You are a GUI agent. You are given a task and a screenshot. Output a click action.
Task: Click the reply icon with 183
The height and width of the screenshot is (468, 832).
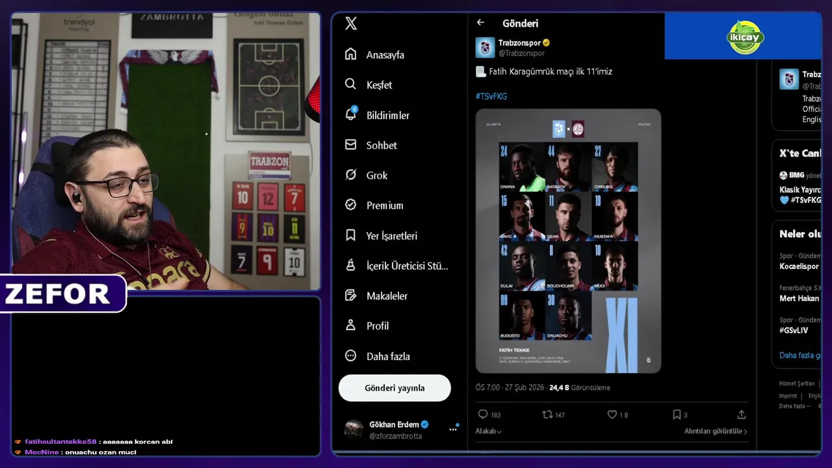tap(482, 414)
